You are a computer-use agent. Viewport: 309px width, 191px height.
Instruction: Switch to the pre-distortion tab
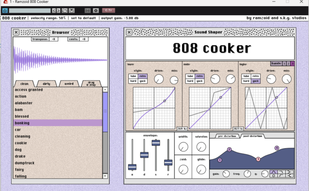[x=227, y=136]
